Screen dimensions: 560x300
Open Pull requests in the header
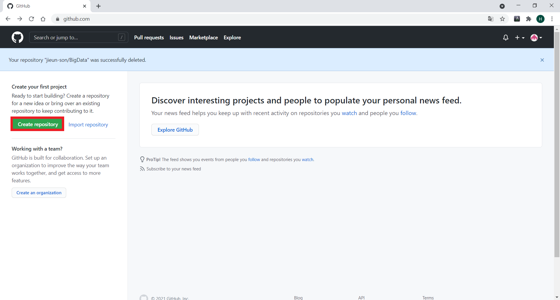(149, 38)
